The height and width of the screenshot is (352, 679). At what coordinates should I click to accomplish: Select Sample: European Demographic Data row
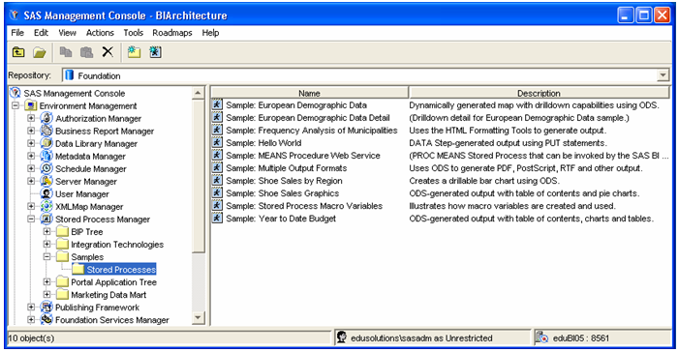click(x=296, y=105)
